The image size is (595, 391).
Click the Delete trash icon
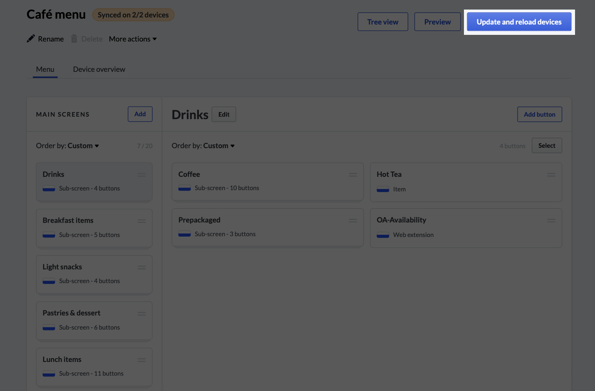tap(74, 39)
